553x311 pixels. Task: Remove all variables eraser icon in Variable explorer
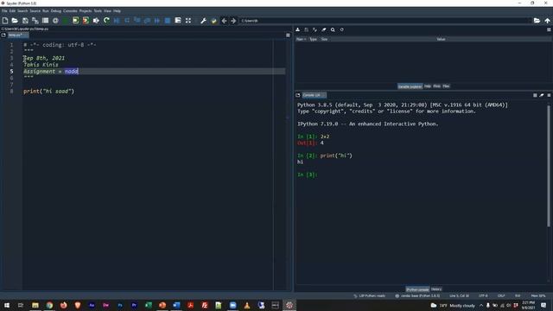pos(324,30)
